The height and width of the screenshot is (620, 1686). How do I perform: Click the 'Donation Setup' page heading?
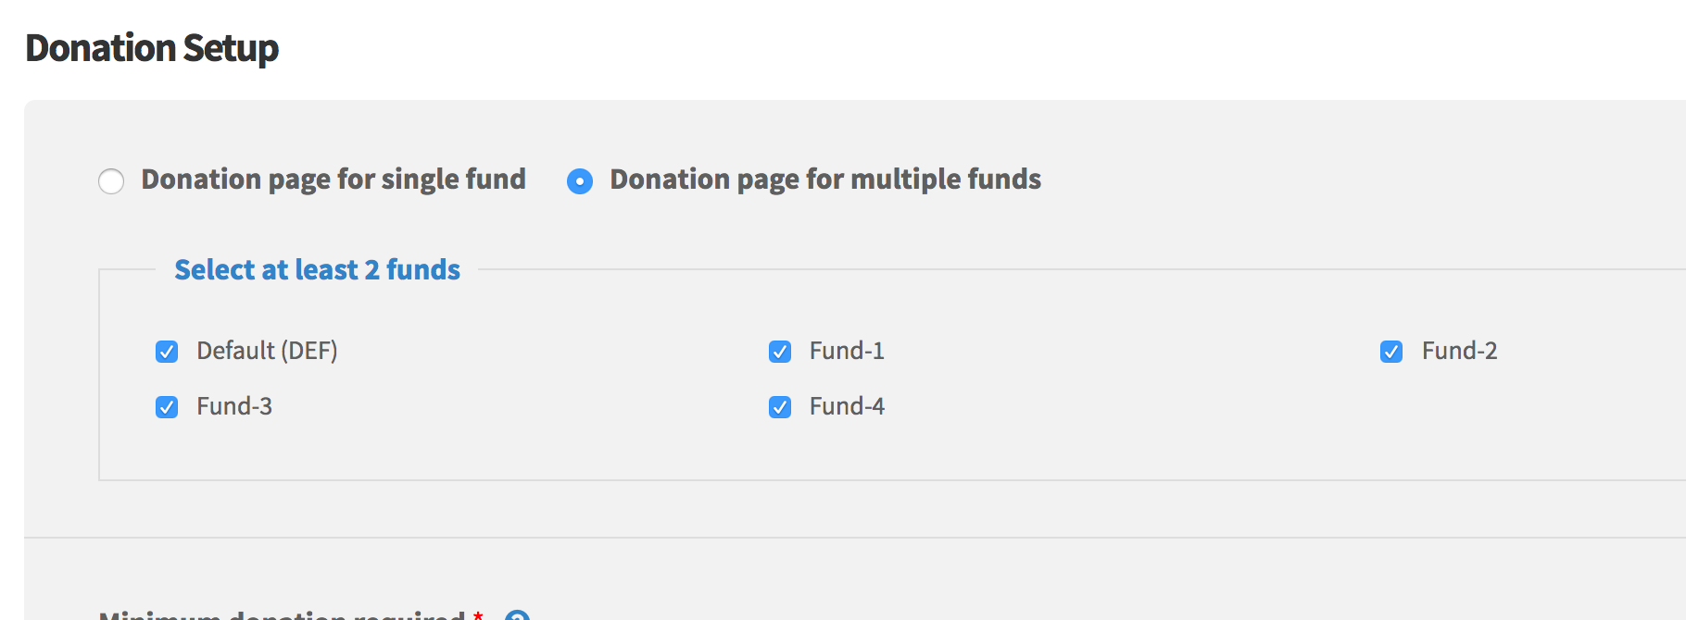pyautogui.click(x=152, y=48)
